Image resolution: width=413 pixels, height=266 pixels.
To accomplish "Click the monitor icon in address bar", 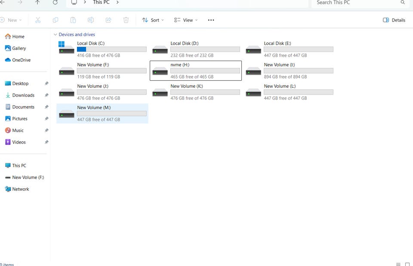I will (74, 3).
